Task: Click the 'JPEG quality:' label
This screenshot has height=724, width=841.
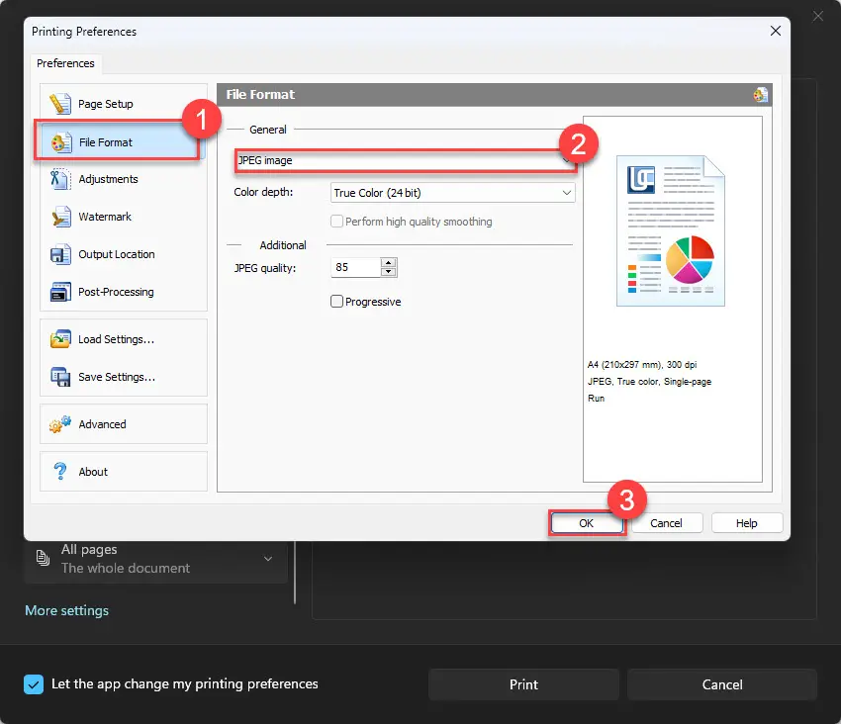Action: click(265, 268)
